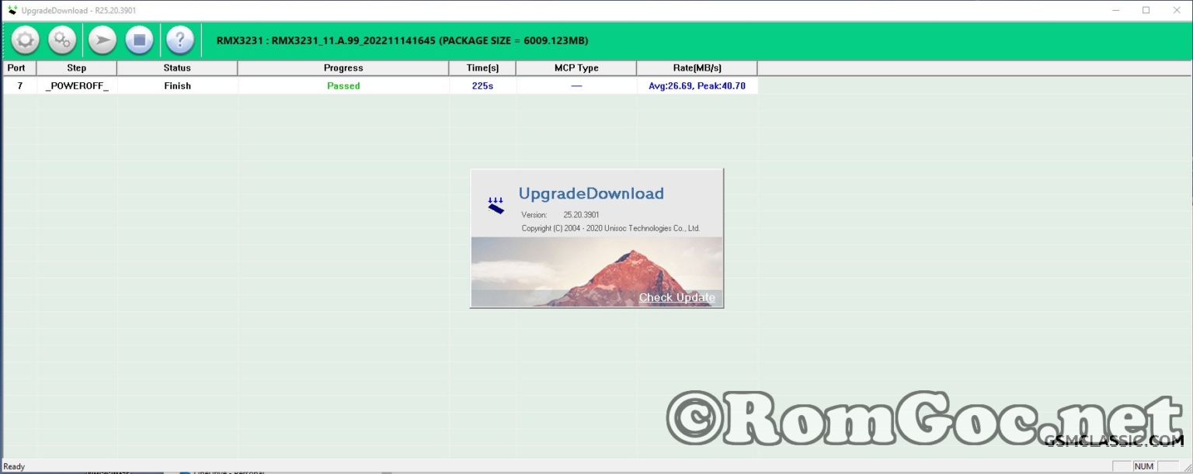Select the Port column header
The width and height of the screenshot is (1193, 474).
pyautogui.click(x=16, y=67)
